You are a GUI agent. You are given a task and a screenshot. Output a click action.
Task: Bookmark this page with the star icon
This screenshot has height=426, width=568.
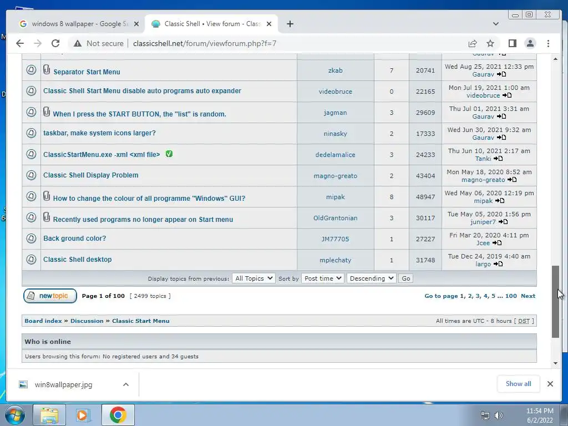click(490, 43)
